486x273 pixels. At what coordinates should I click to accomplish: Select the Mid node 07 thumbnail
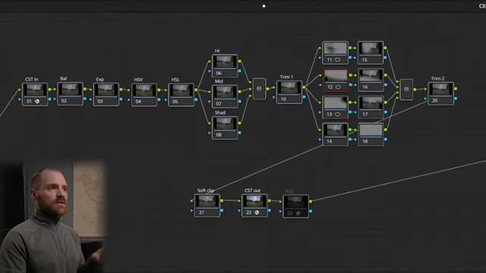pos(225,93)
